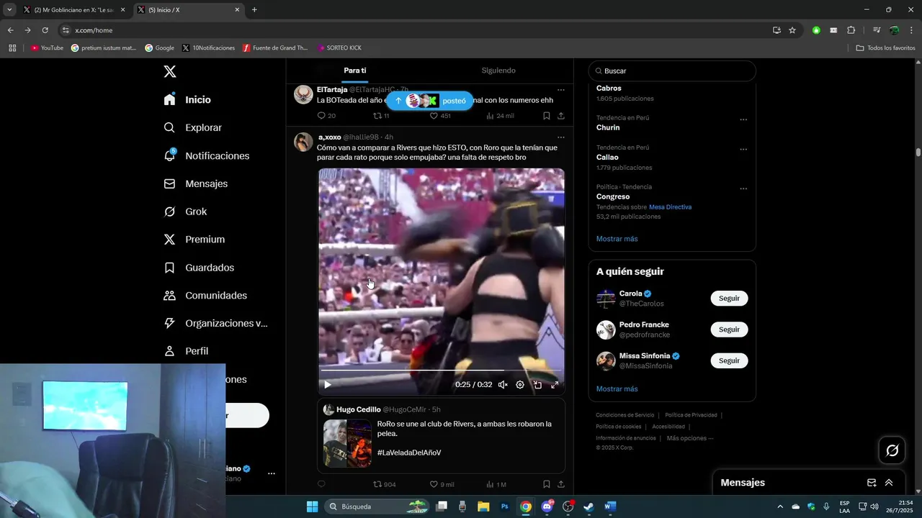Follow Pedro Francke
This screenshot has height=518, width=922.
click(729, 330)
